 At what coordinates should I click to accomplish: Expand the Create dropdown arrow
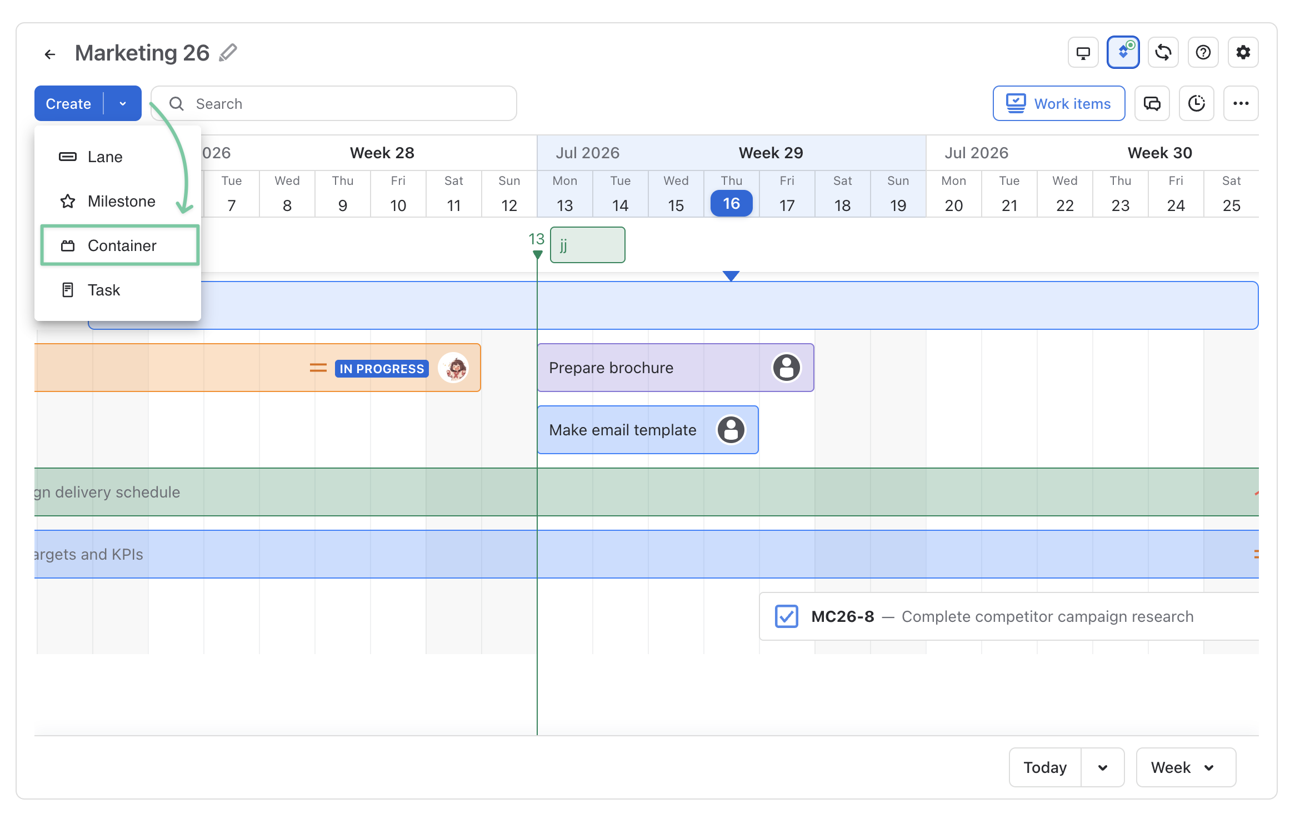pos(123,103)
